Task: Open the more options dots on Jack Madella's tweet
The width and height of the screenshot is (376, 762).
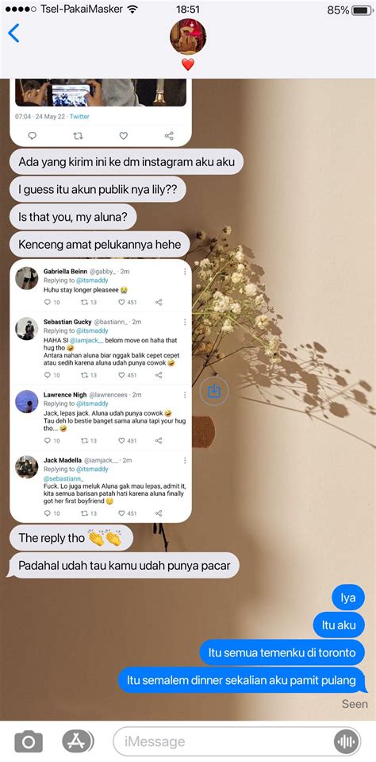Action: coord(185,460)
